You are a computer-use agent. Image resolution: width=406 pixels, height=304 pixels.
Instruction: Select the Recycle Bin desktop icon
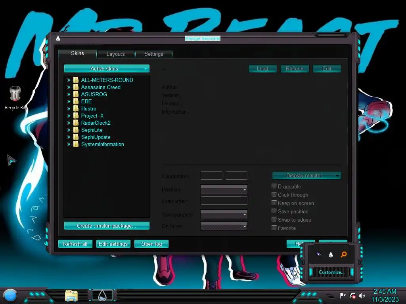click(15, 98)
